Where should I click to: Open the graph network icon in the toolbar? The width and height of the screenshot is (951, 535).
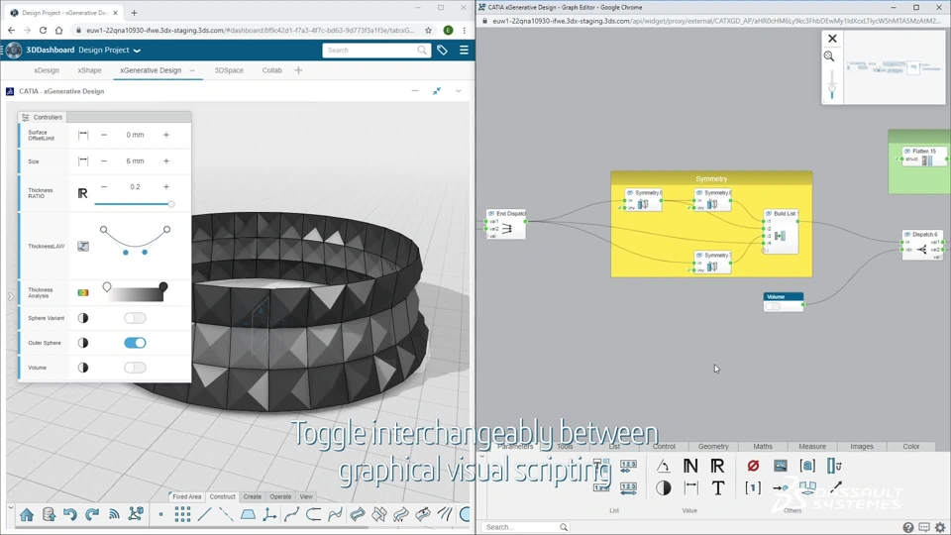pos(136,514)
